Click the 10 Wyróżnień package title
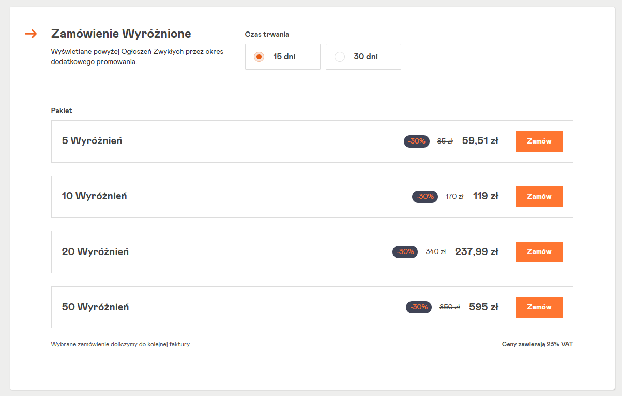This screenshot has width=622, height=396. tap(94, 196)
